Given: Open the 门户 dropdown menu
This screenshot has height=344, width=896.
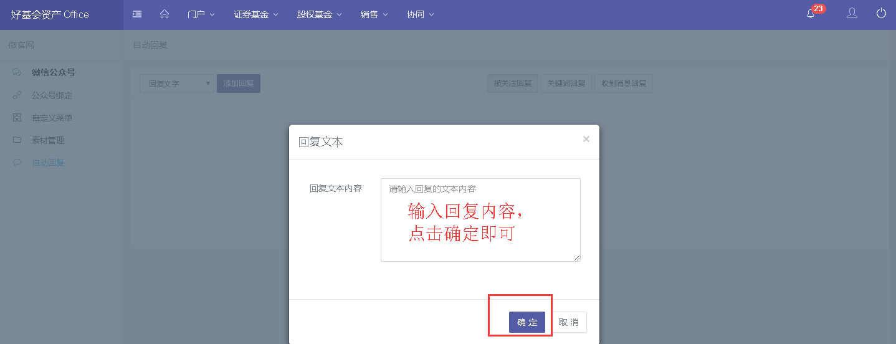Looking at the screenshot, I should (x=201, y=14).
